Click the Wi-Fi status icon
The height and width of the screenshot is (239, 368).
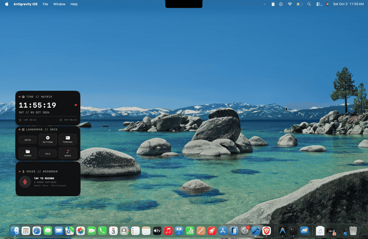tap(290, 4)
